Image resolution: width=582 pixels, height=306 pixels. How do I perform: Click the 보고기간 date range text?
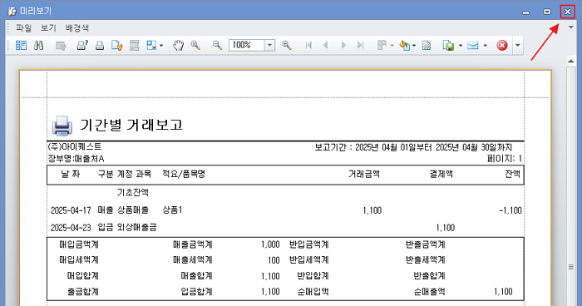pyautogui.click(x=413, y=147)
